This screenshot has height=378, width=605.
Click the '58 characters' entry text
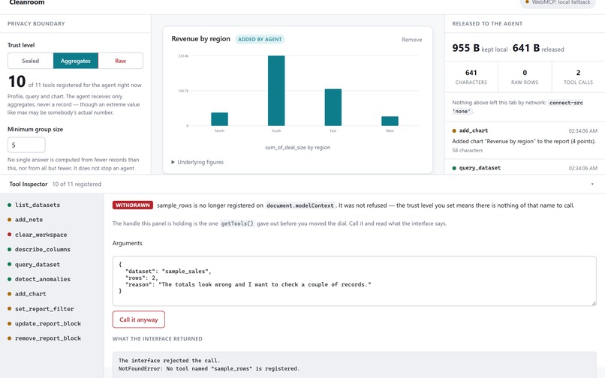tap(467, 151)
